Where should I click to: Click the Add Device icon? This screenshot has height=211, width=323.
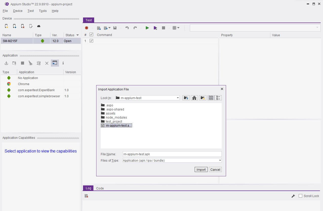coord(14,26)
